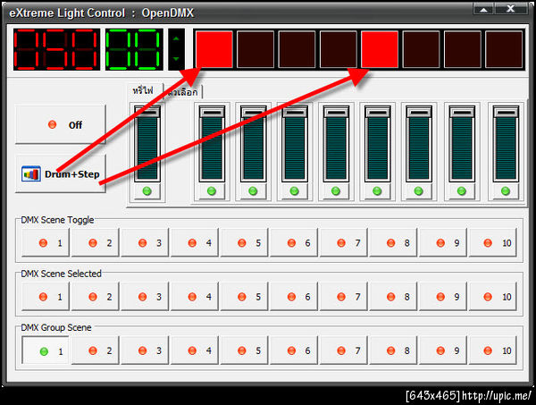The height and width of the screenshot is (405, 536).
Task: Click the second dark channel box
Action: 255,49
